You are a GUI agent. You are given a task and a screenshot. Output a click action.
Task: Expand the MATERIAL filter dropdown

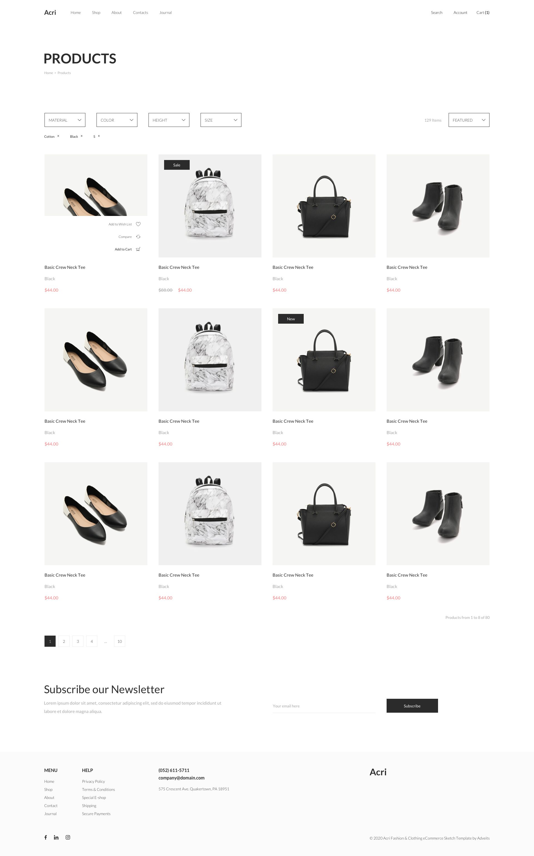coord(65,120)
